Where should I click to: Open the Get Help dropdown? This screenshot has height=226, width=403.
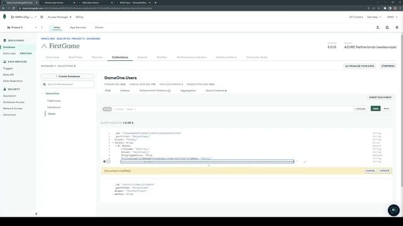point(374,17)
